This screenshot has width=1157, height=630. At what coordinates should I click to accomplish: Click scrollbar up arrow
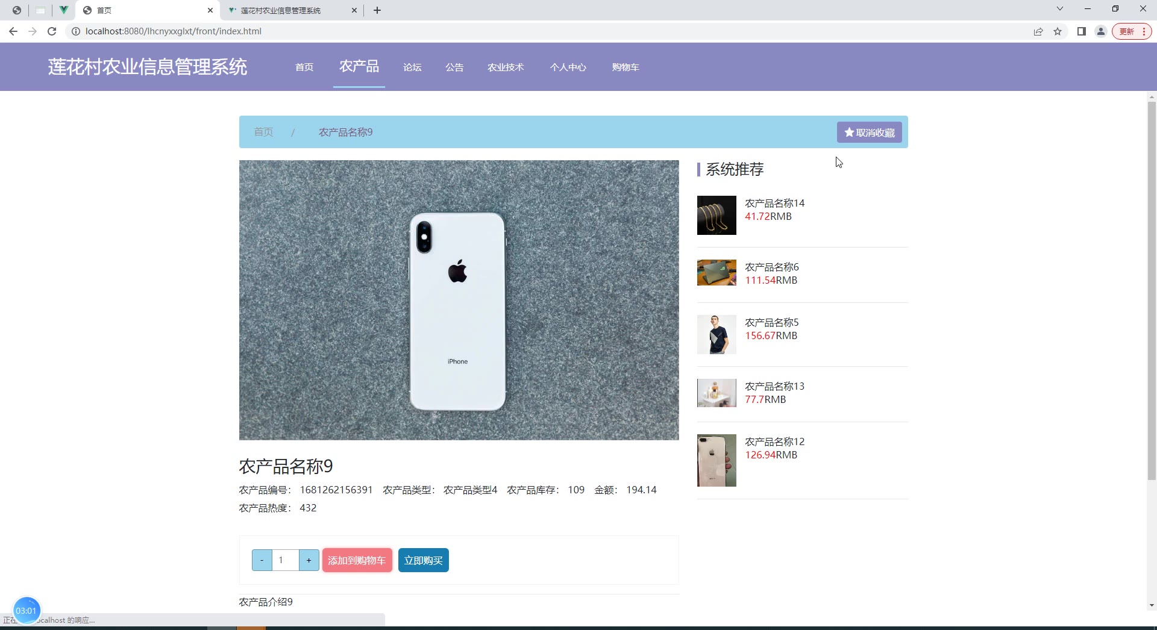coord(1152,96)
